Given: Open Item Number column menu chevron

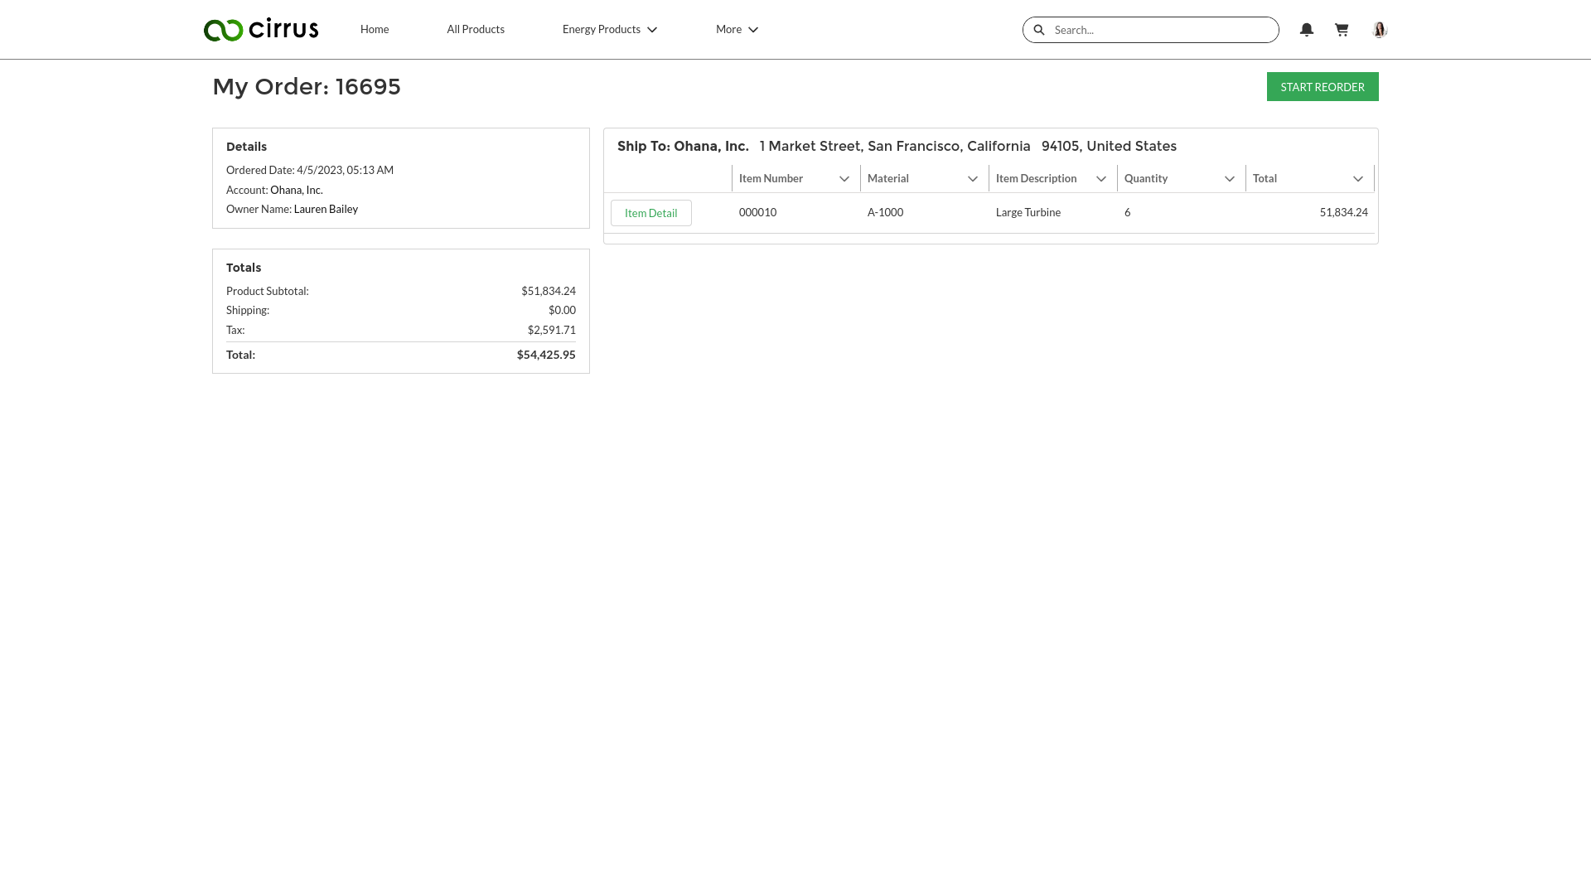Looking at the screenshot, I should (844, 179).
